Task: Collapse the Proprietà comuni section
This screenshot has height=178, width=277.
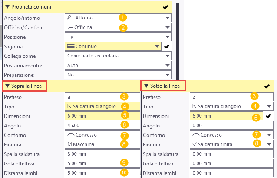Action: tap(7, 7)
